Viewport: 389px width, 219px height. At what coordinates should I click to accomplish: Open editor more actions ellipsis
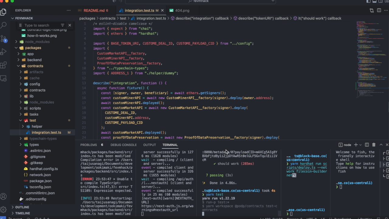pos(386,10)
